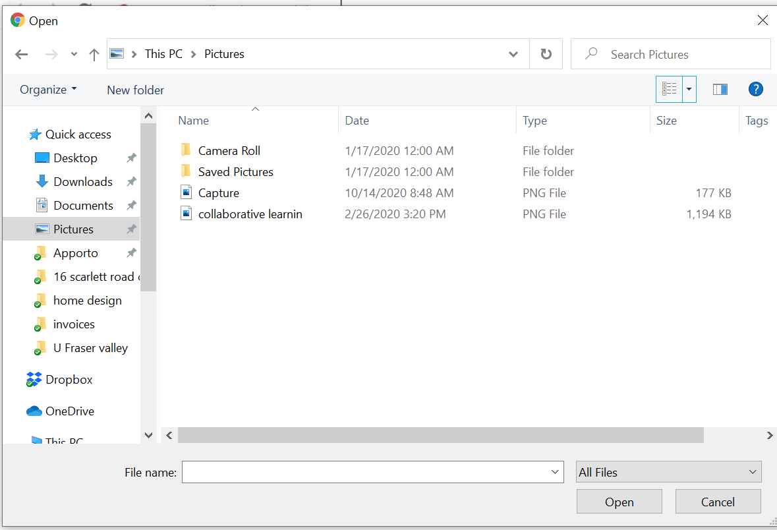
Task: Click Pictures in the address breadcrumb
Action: [x=224, y=54]
